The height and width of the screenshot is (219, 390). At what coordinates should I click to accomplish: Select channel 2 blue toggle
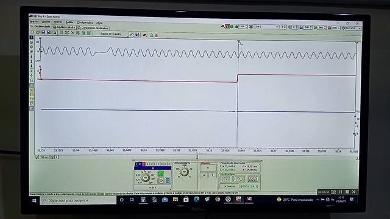(x=140, y=164)
